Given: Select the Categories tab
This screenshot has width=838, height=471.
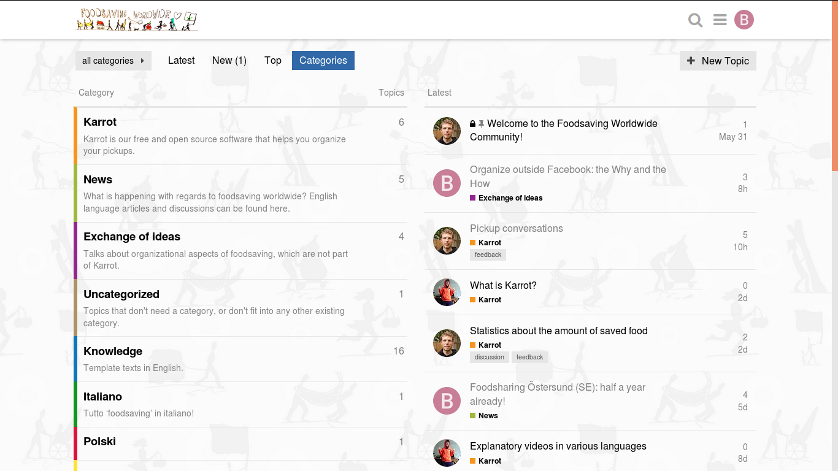Looking at the screenshot, I should [323, 60].
